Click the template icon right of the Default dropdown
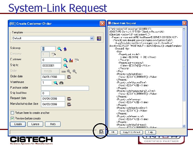This screenshot has height=145, width=193. pyautogui.click(x=99, y=38)
